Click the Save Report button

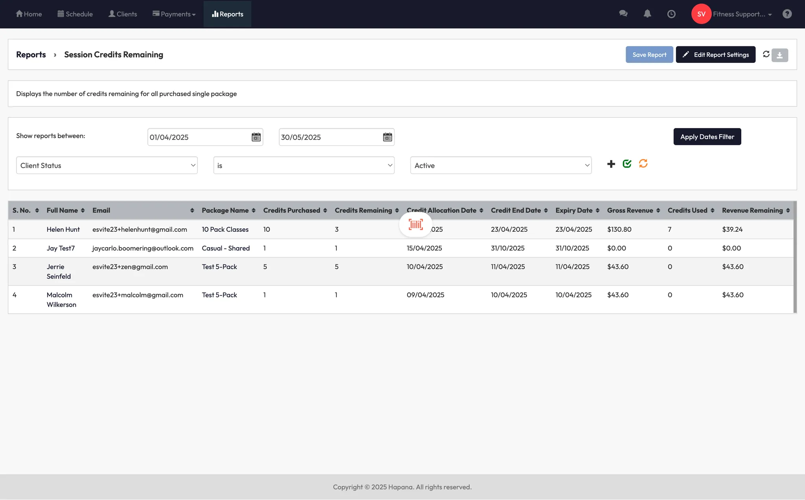649,55
